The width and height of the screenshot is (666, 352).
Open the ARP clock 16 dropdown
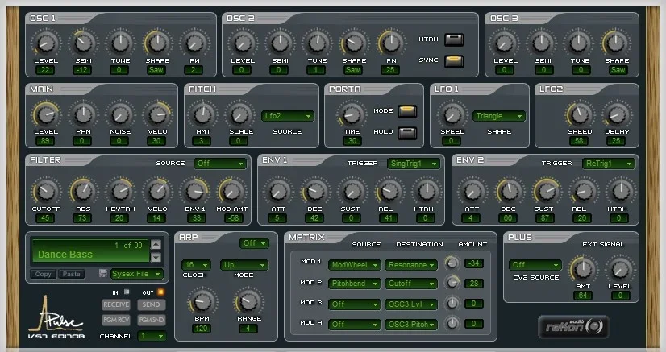[196, 265]
